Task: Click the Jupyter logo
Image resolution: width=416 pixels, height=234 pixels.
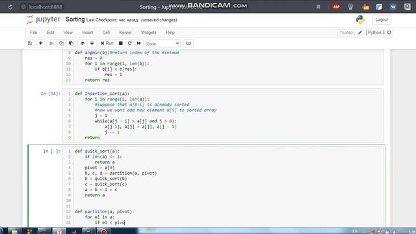Action: point(44,19)
